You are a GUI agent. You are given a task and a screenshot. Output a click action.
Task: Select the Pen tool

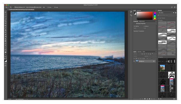5,43
